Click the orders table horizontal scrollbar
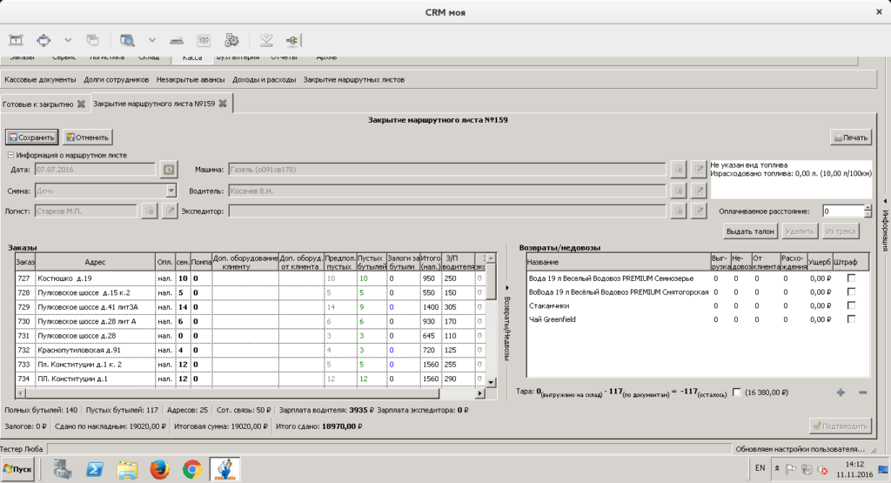 pyautogui.click(x=231, y=393)
